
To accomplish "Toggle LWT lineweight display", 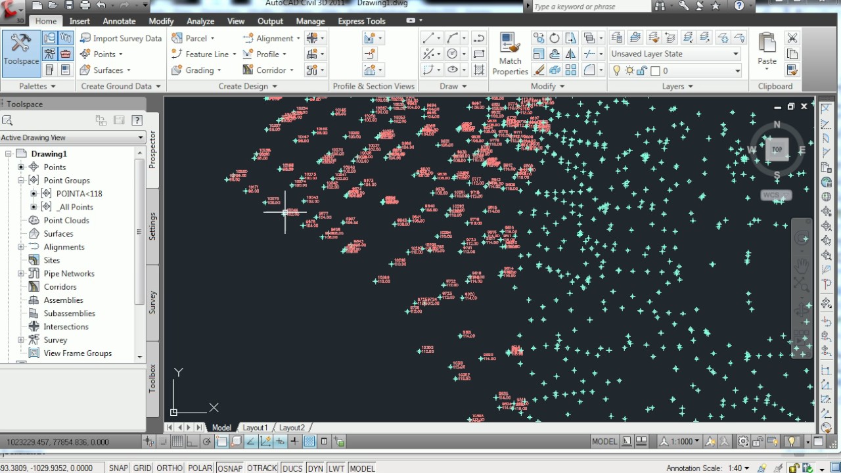I will coord(336,468).
